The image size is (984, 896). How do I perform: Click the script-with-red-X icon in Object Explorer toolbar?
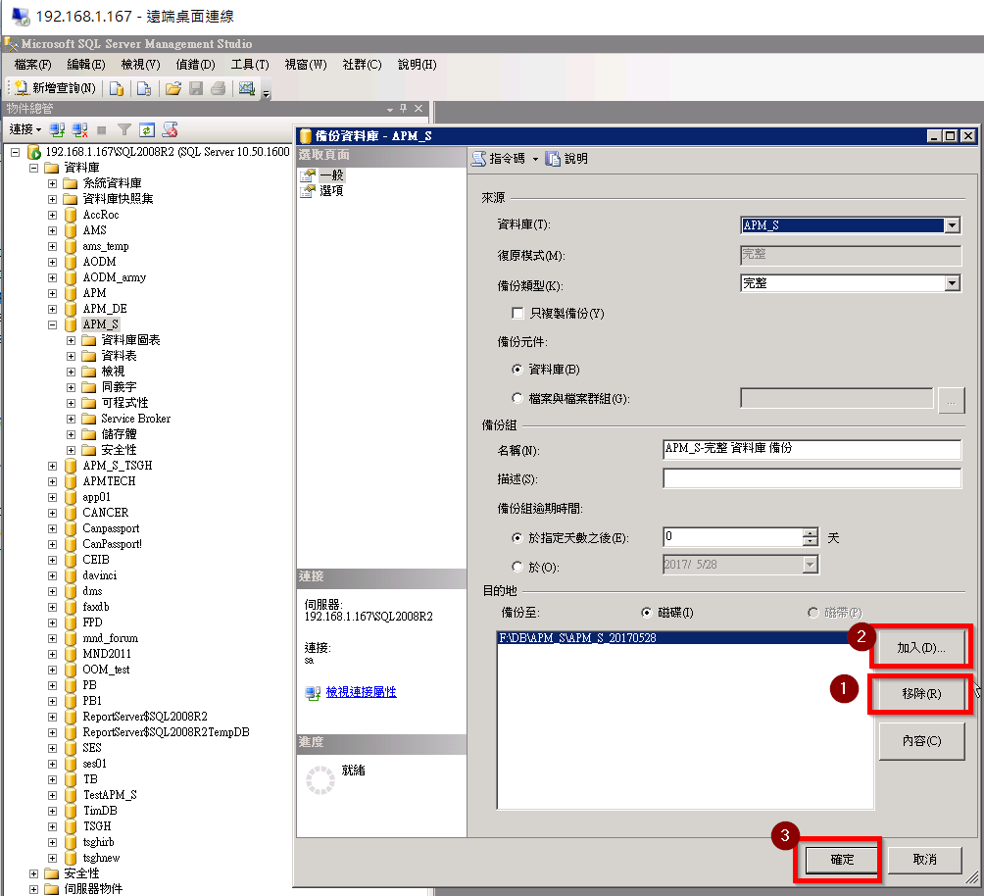point(171,130)
